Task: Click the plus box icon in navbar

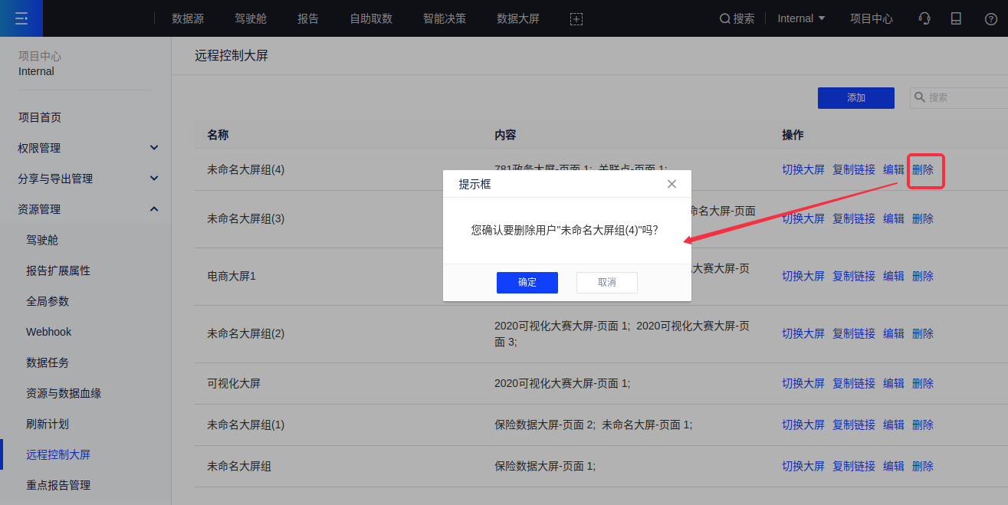Action: (x=576, y=19)
